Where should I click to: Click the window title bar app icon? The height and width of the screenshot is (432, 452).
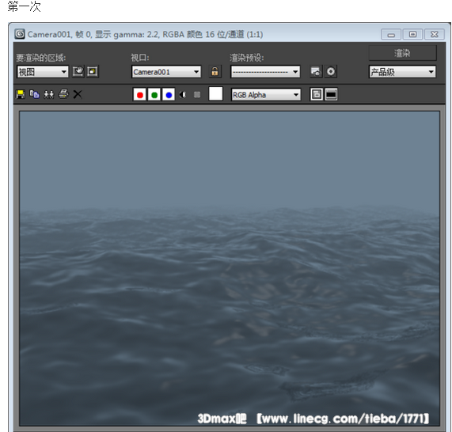click(x=20, y=34)
